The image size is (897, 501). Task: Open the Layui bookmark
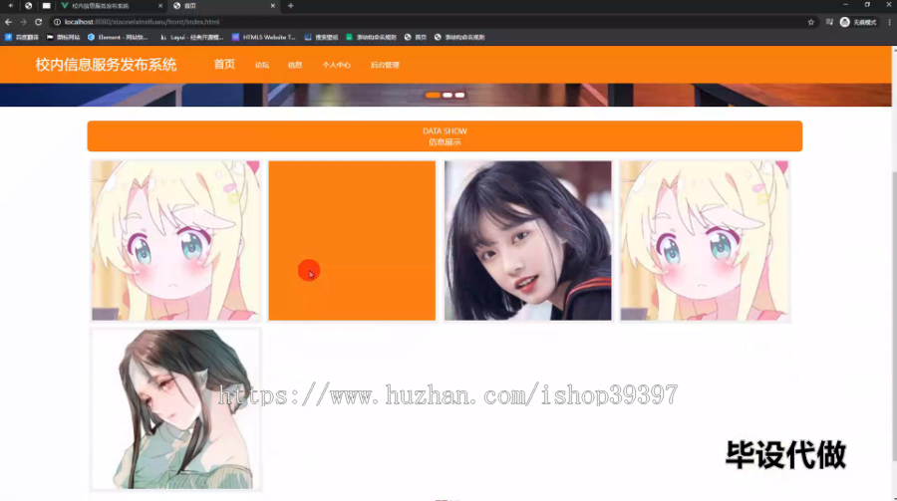pos(191,37)
